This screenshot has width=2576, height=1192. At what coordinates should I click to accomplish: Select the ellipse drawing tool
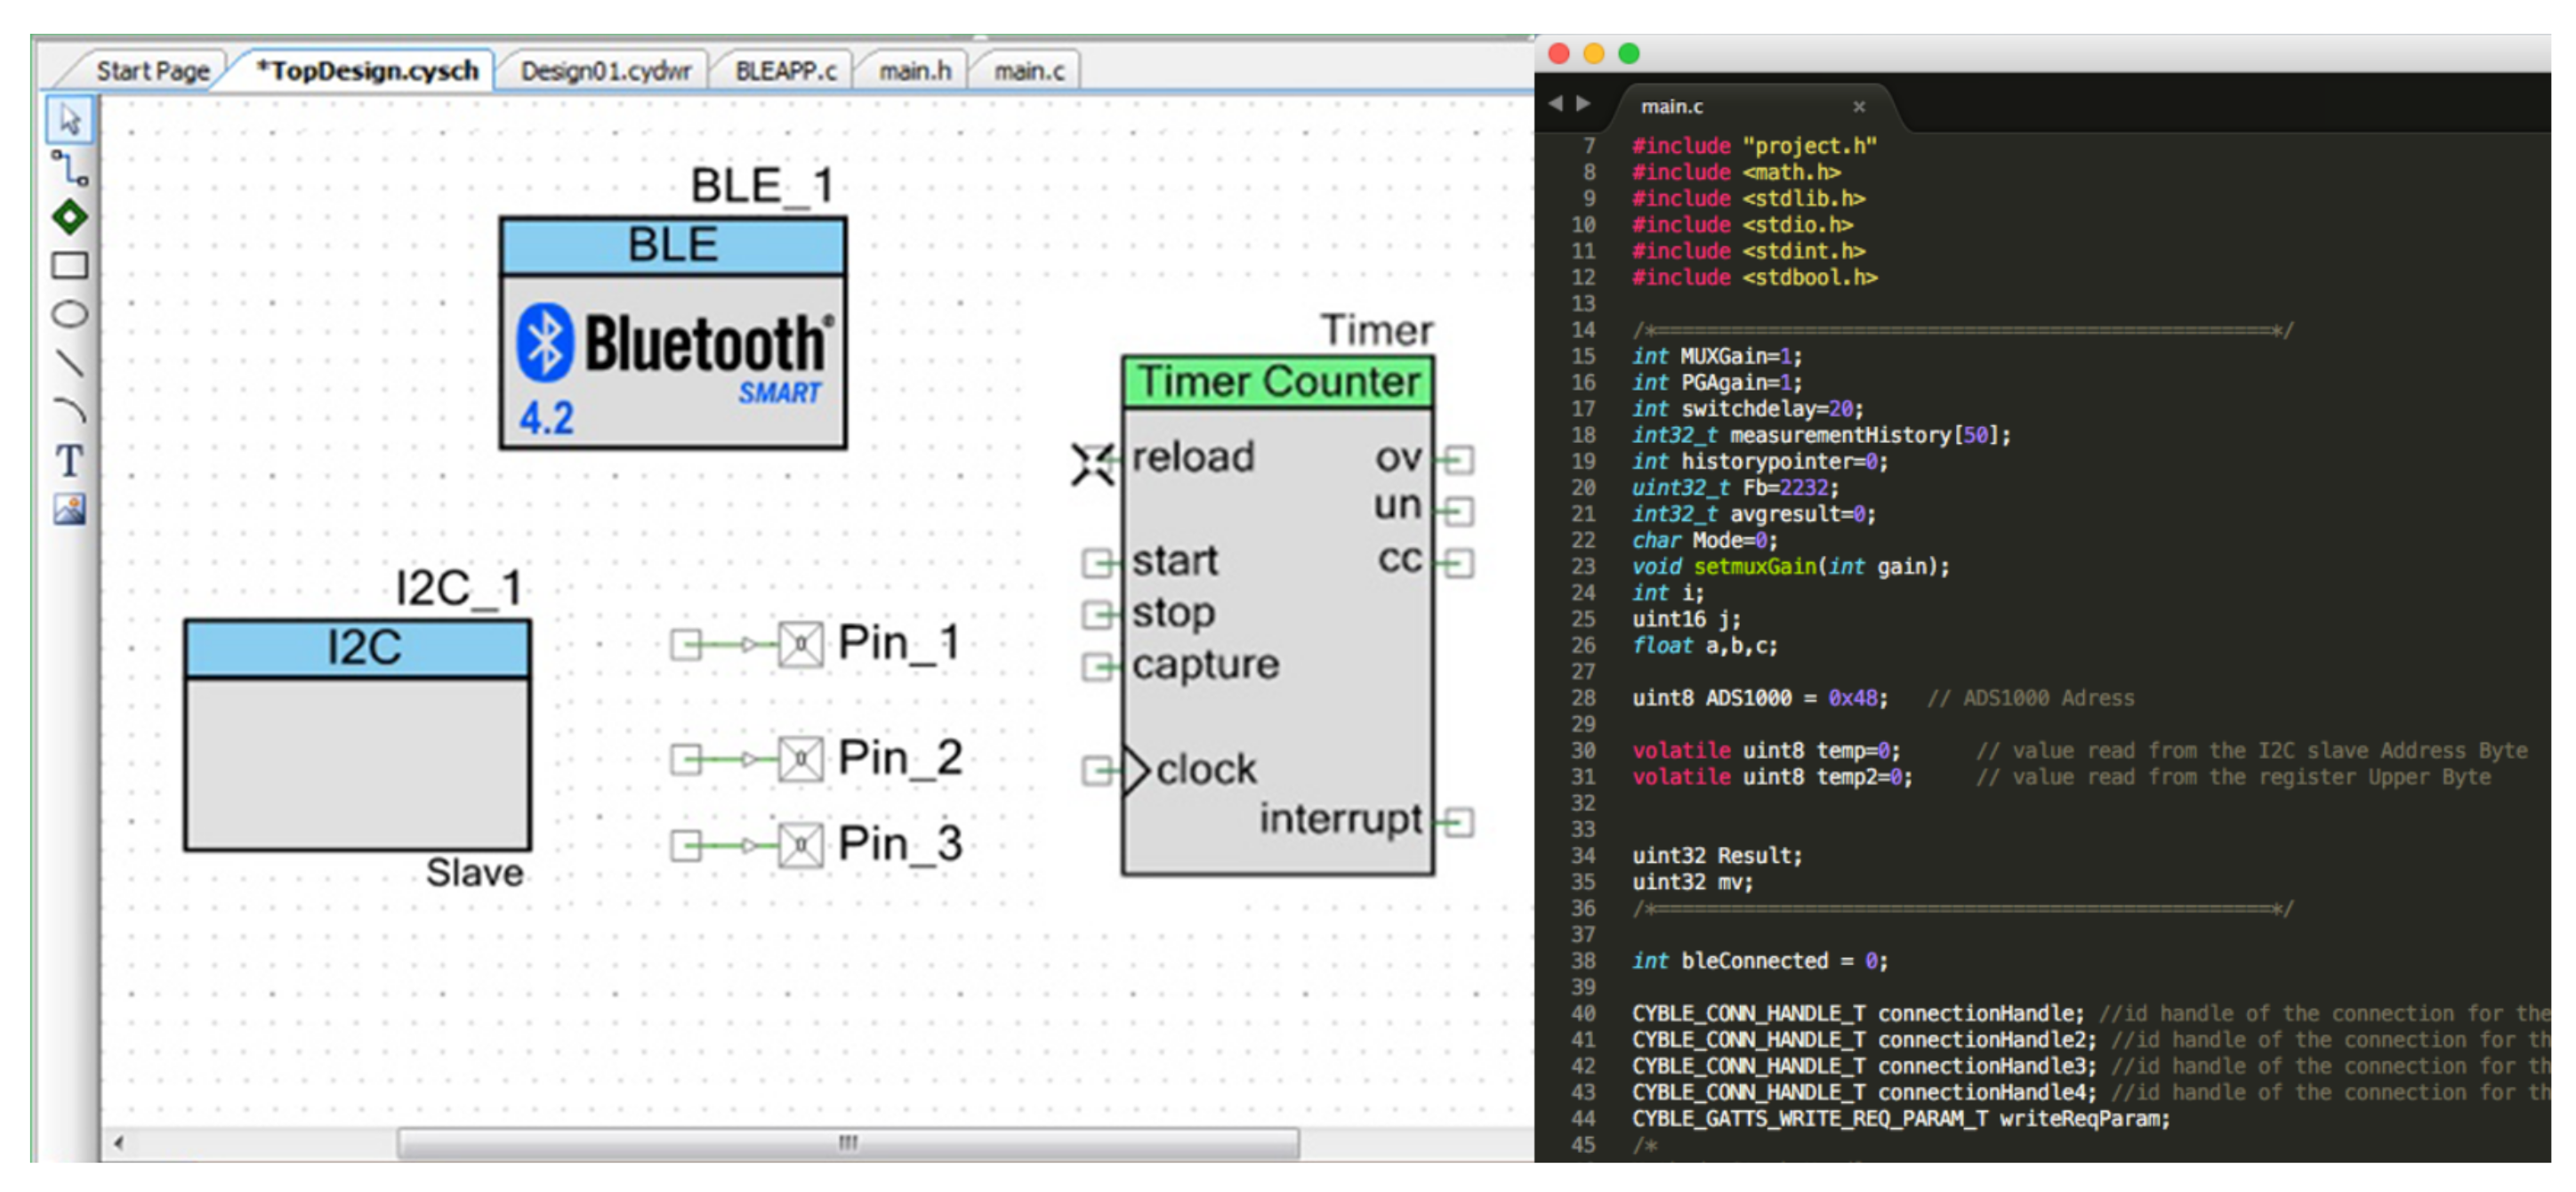[x=69, y=314]
